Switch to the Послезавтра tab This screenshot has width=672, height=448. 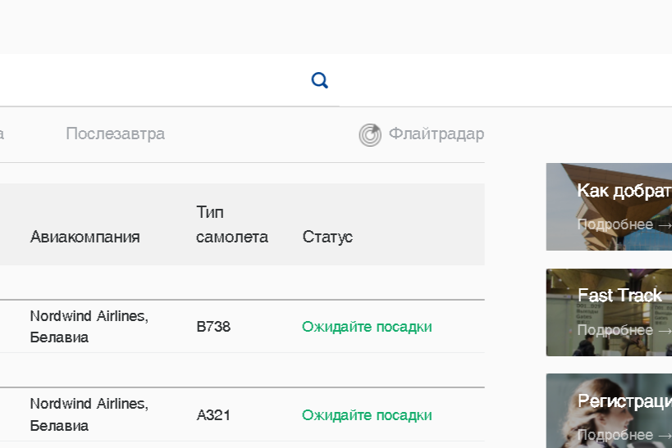(115, 133)
